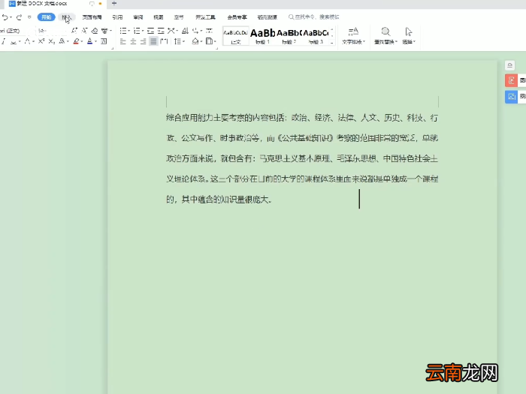Open the 文字排版 (Text Layout) menu

tap(353, 36)
